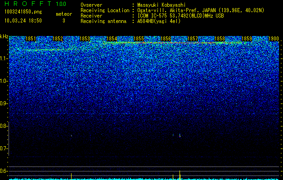Click the 1.0 kHz axis label
Viewport: 283px width, 180px height.
(x=3, y=81)
